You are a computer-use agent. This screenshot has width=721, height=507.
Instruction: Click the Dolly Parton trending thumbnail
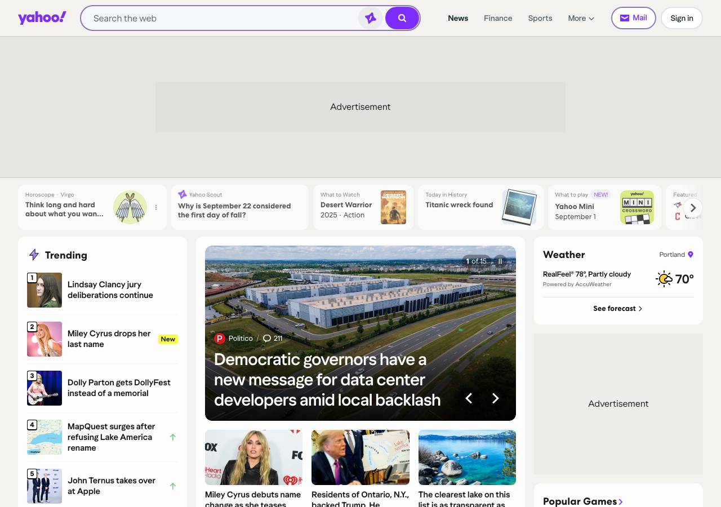click(44, 388)
